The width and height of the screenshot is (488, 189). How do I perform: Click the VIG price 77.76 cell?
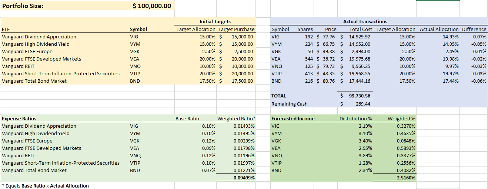(x=326, y=37)
